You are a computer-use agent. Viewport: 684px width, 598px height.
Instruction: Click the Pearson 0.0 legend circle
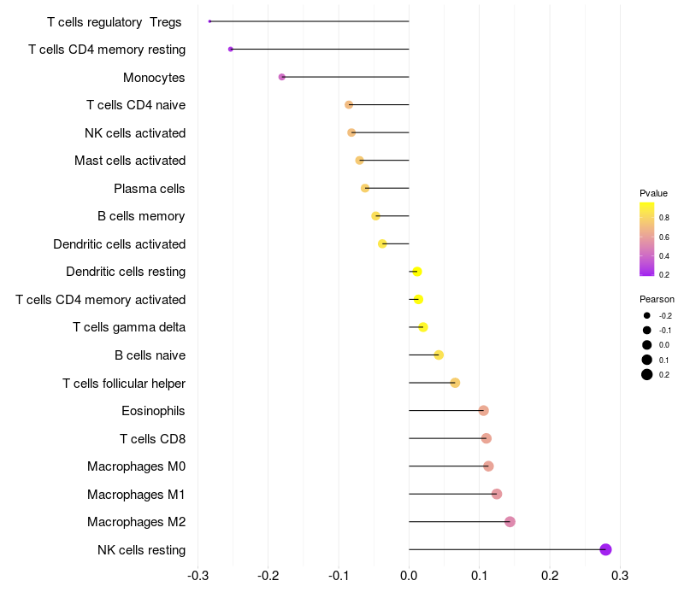[647, 345]
